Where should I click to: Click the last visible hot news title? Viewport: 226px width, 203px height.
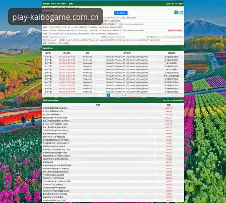point(54,201)
